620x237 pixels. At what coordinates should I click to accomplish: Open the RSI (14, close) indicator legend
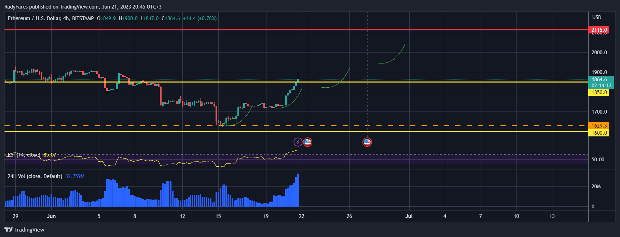pos(24,155)
